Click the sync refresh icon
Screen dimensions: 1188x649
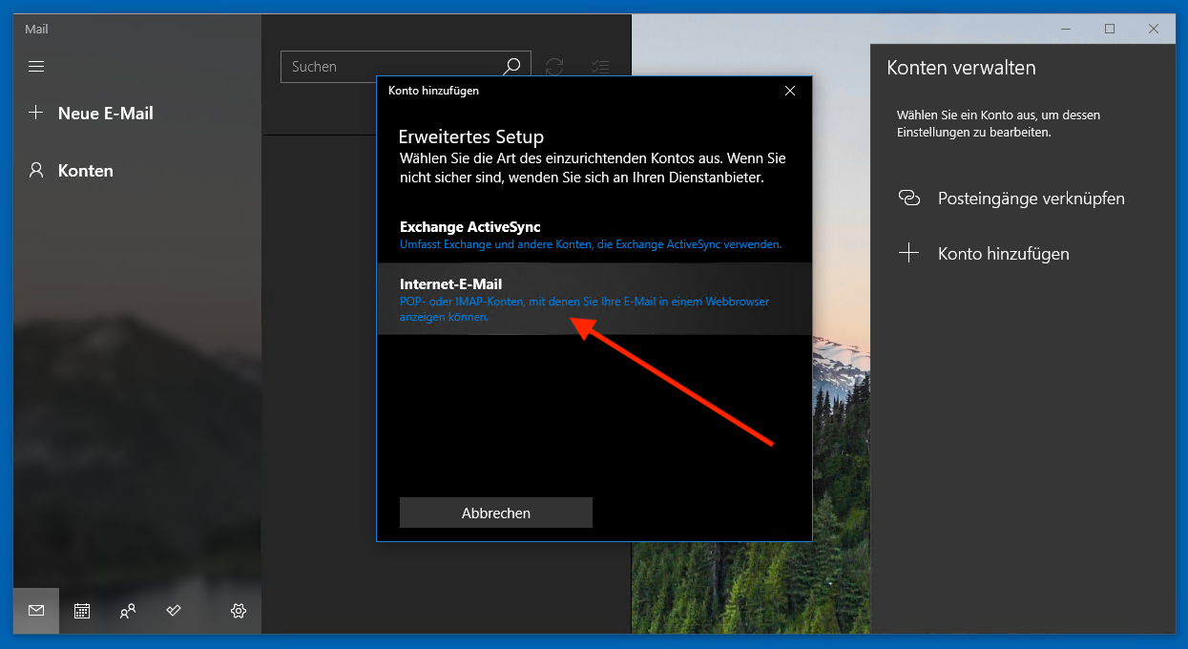point(554,67)
